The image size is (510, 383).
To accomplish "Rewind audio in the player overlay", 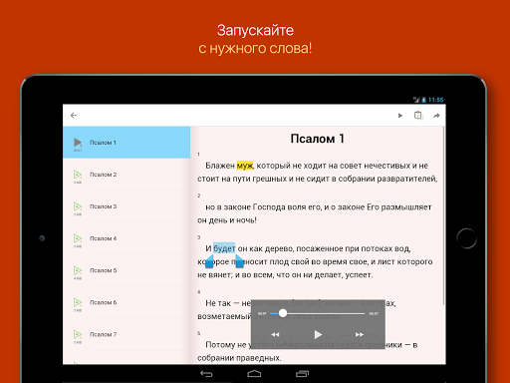I will 275,334.
